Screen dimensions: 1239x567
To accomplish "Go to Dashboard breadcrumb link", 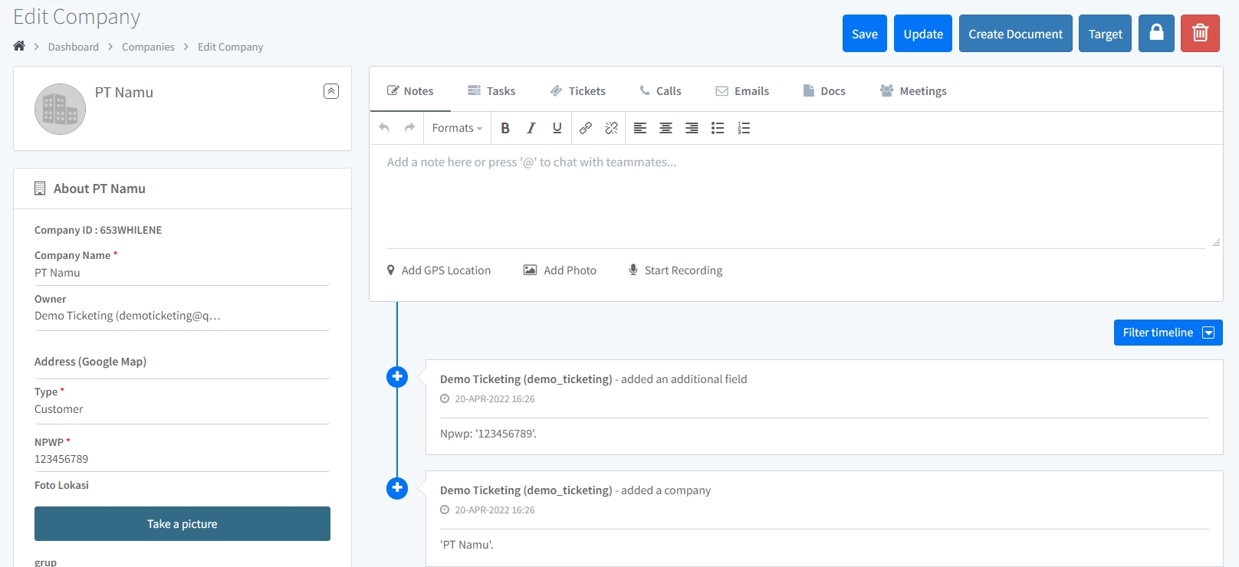I will tap(74, 47).
